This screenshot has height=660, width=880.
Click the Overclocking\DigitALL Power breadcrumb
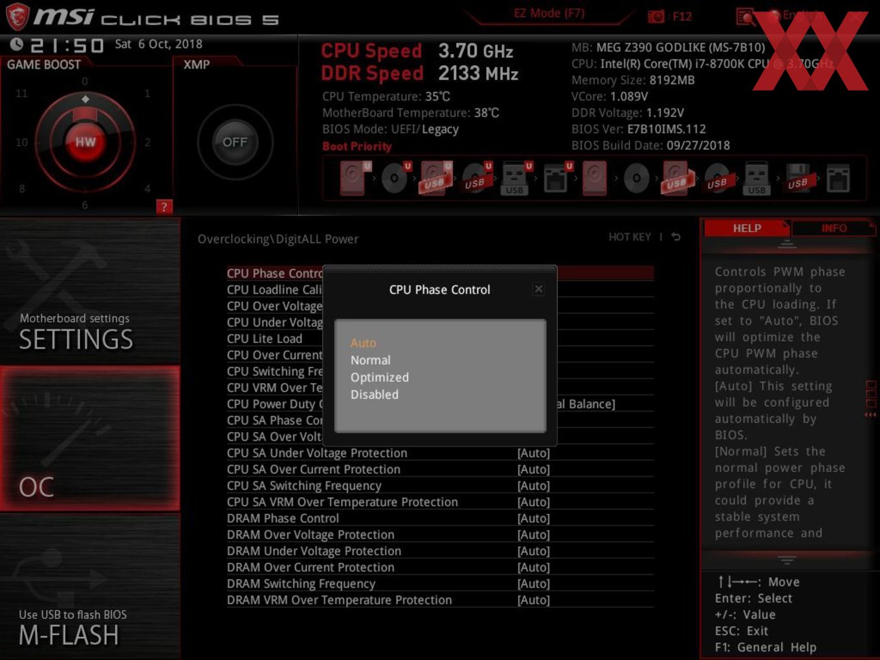[x=278, y=239]
